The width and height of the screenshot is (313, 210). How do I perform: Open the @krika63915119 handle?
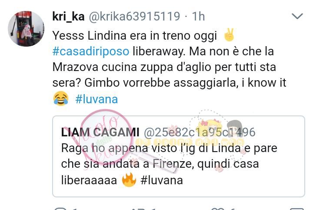(134, 16)
